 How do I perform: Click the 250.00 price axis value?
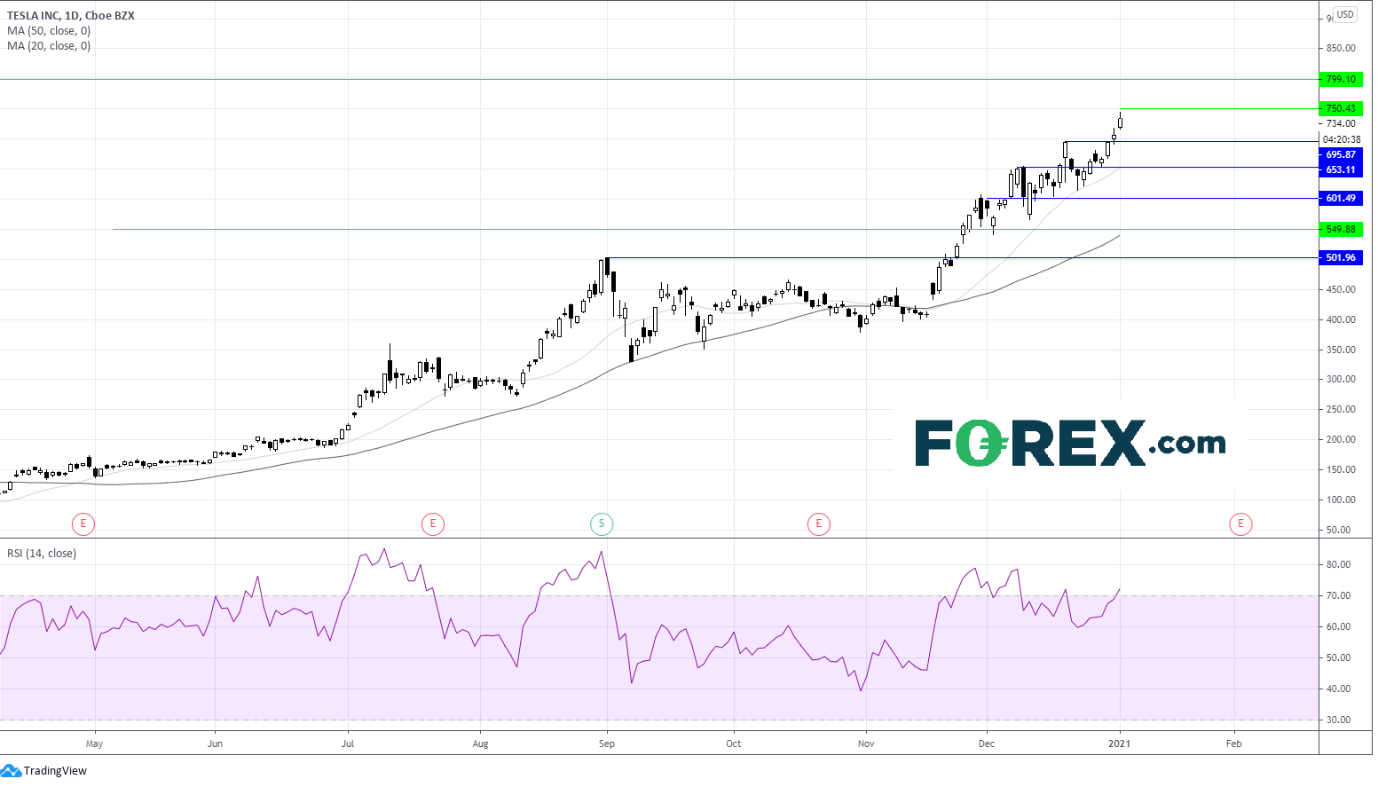click(x=1341, y=410)
